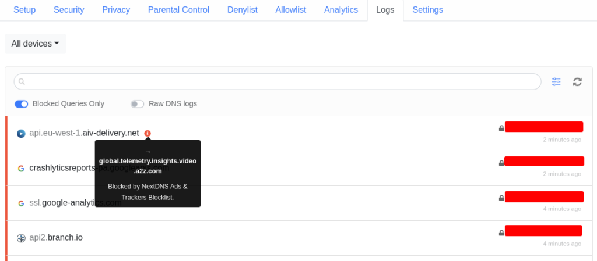Click the lock icon in aiv-delivery.net row

pos(501,128)
